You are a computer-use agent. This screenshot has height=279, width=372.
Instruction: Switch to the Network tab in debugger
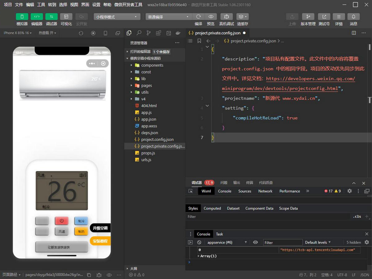265,191
